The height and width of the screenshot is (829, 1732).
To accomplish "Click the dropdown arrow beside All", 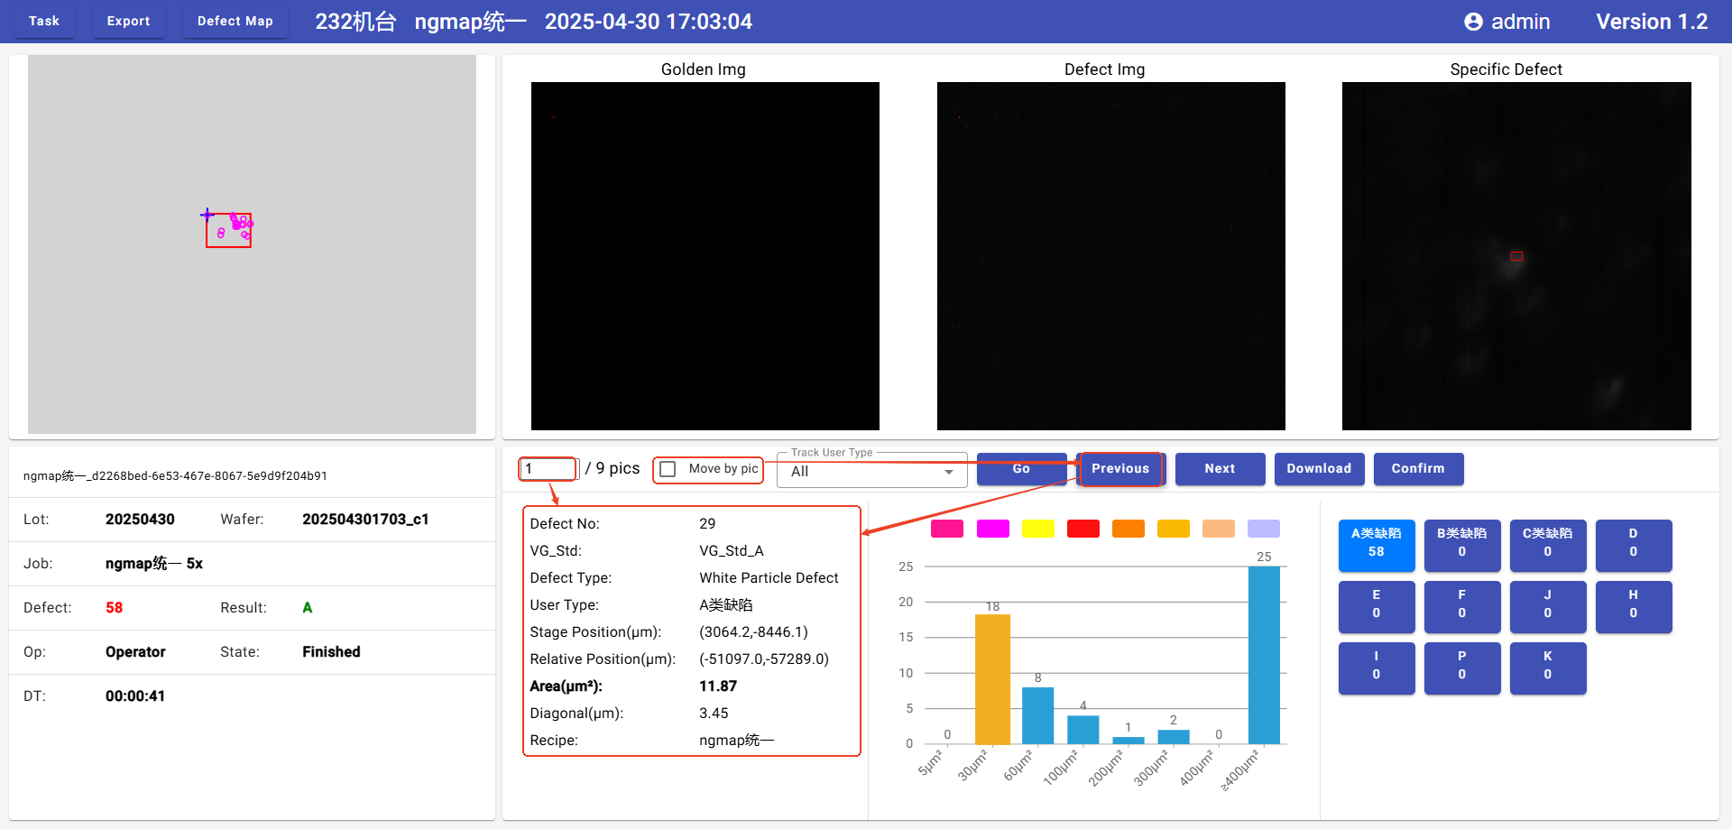I will [x=948, y=472].
